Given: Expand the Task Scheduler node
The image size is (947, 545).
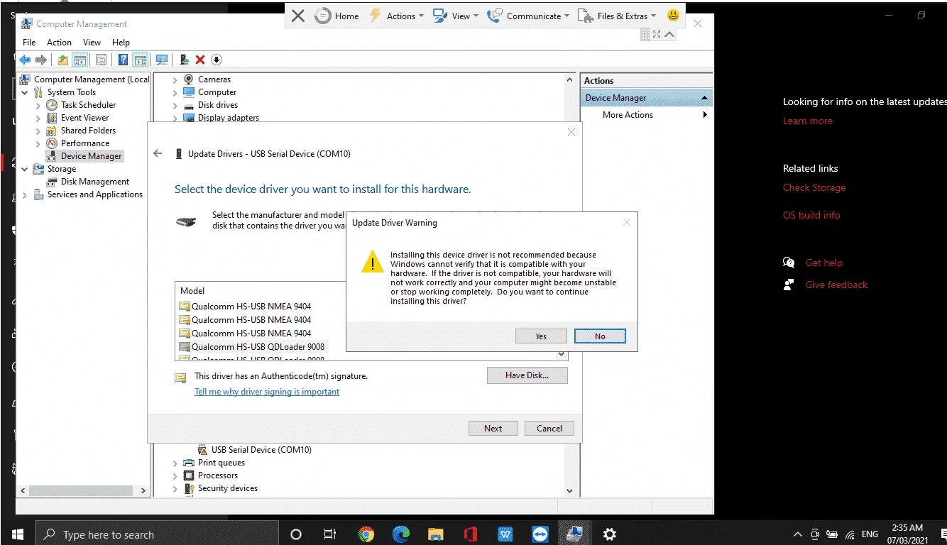Looking at the screenshot, I should coord(38,105).
